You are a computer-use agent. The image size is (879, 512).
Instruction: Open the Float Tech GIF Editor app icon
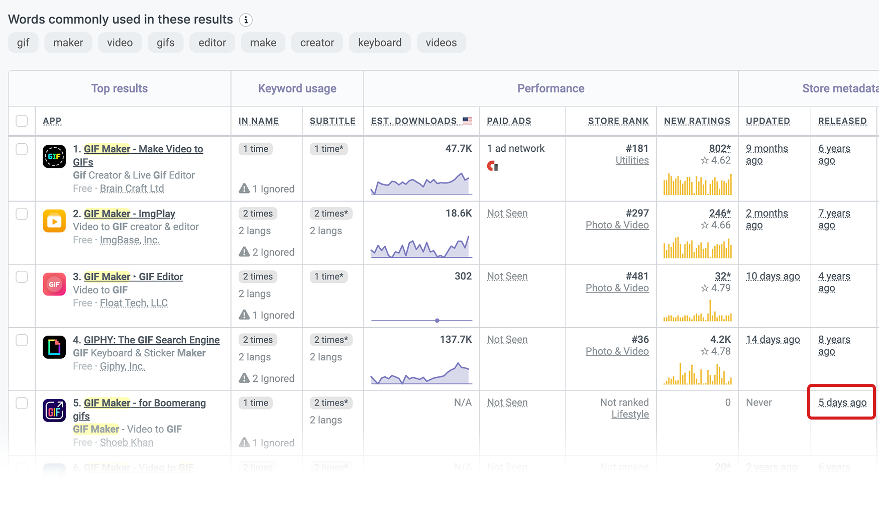[54, 284]
